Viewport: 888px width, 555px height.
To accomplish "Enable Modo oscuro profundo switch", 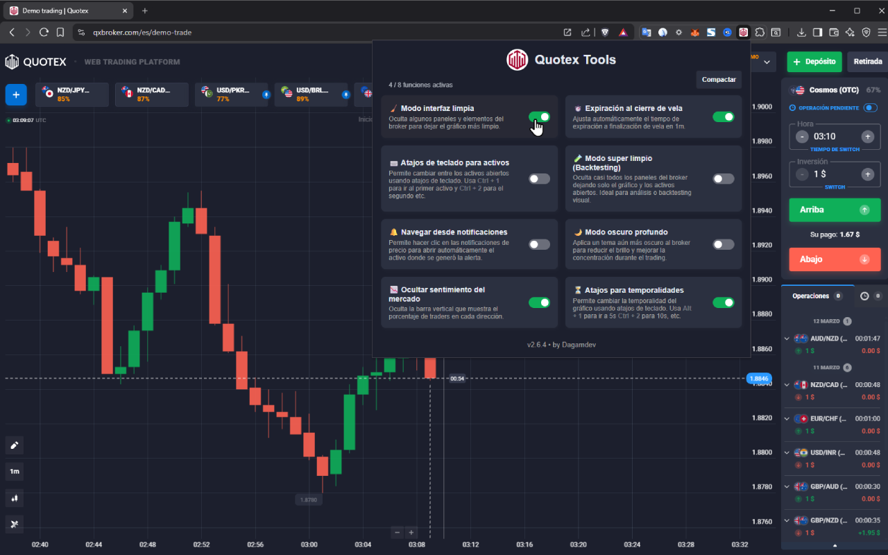I will tap(723, 244).
